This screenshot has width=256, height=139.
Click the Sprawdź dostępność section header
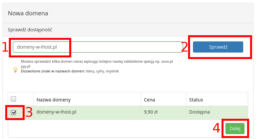pyautogui.click(x=30, y=30)
